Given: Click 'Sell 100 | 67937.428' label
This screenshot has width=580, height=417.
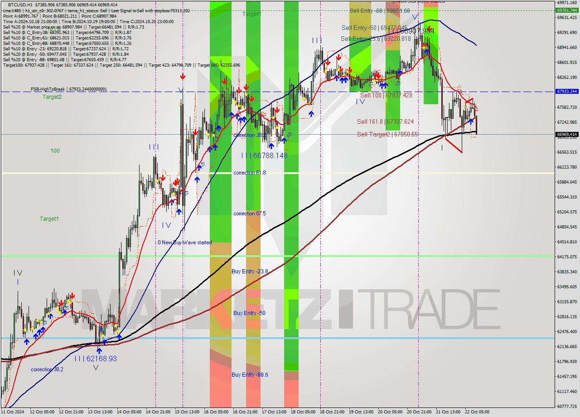Looking at the screenshot, I should point(386,95).
